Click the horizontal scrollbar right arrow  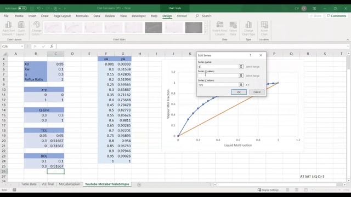(344, 185)
